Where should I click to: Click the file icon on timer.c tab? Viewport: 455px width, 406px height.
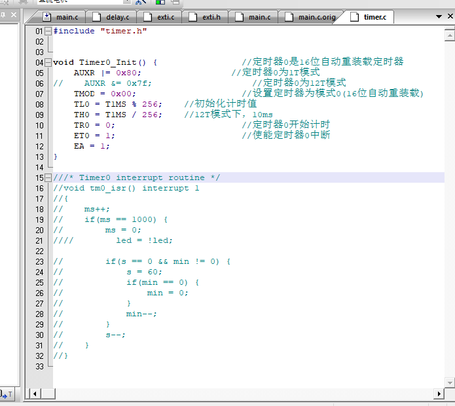point(354,17)
